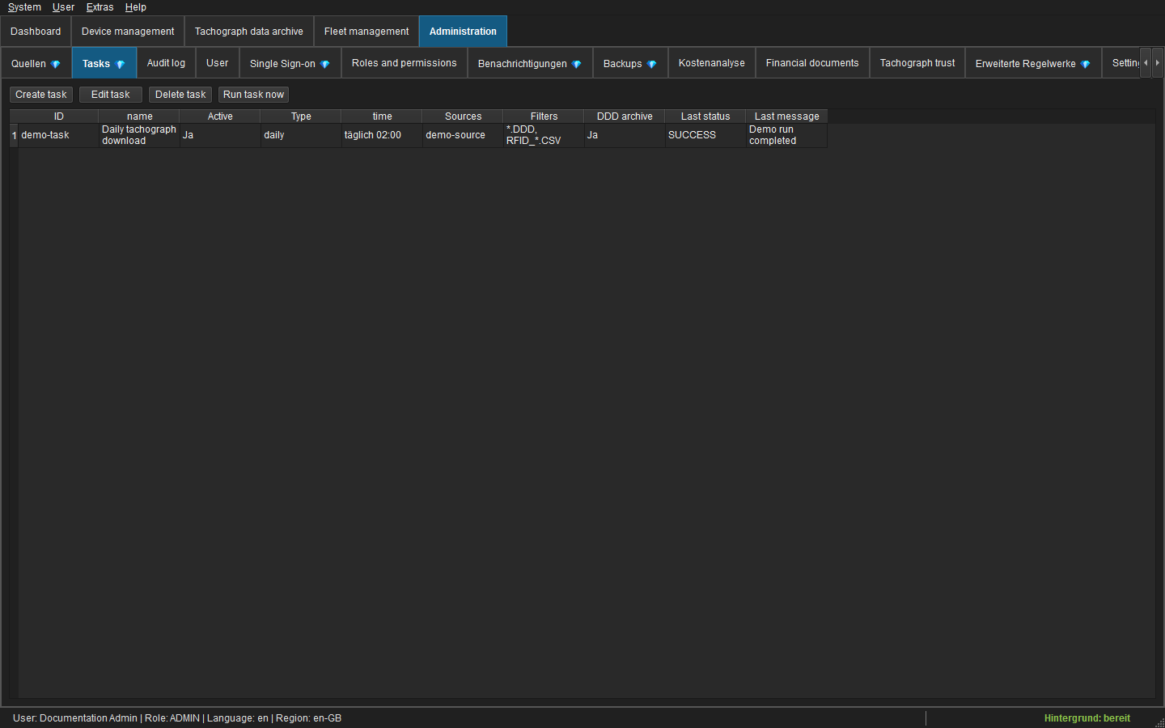Click the diamond icon on Single Sign-on tab
Screen dimensions: 1165x728
point(325,64)
